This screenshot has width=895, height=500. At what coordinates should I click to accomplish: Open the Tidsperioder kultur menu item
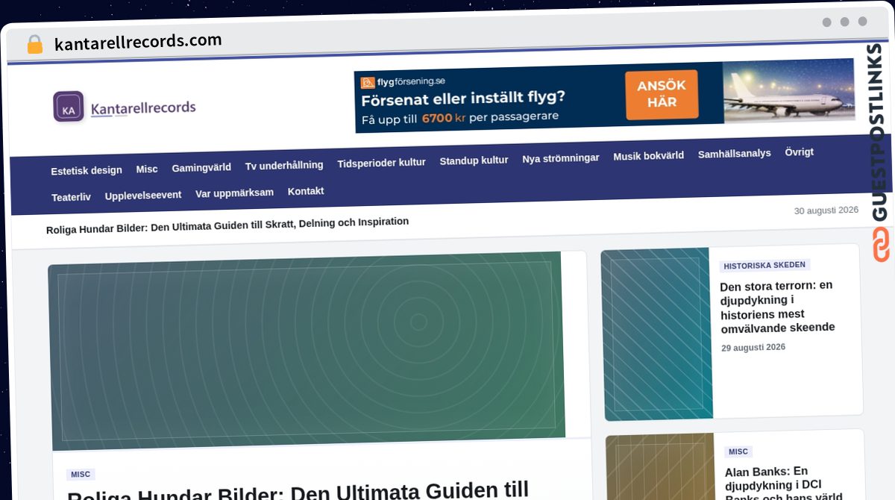coord(381,163)
